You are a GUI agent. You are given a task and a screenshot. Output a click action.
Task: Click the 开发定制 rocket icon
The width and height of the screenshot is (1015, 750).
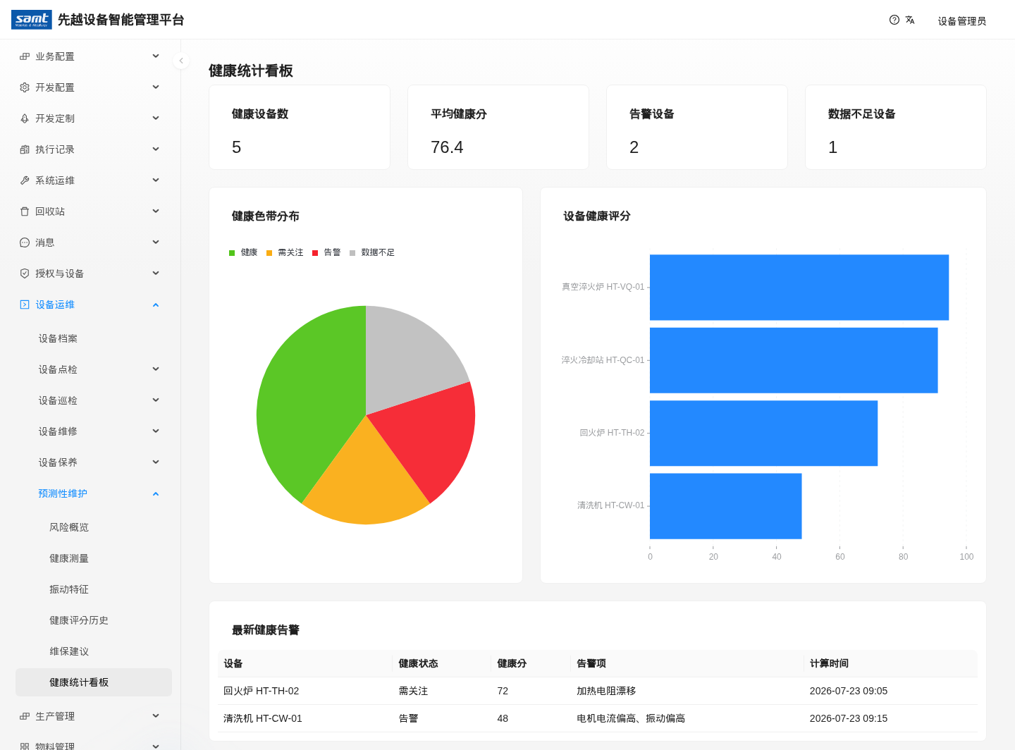coord(25,118)
